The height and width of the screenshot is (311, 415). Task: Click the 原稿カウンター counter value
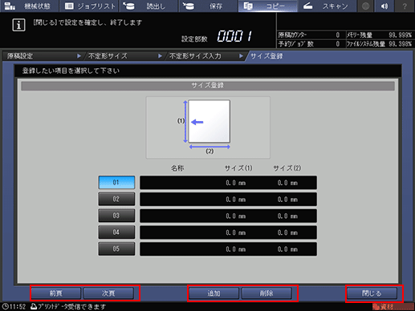(338, 35)
